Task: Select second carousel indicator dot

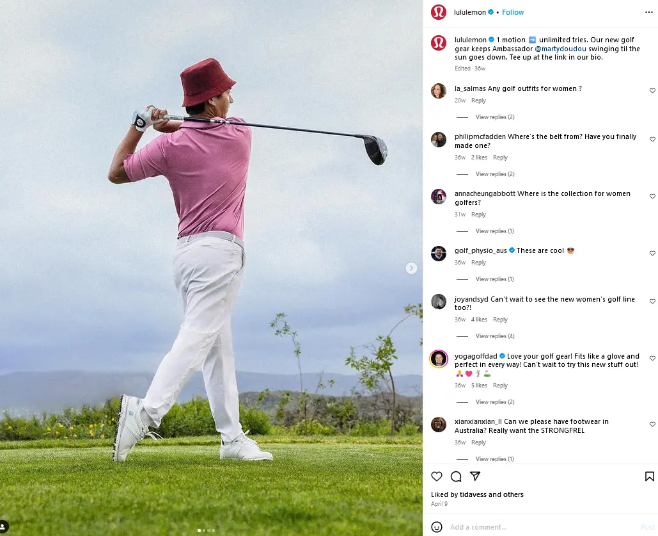Action: pyautogui.click(x=204, y=530)
